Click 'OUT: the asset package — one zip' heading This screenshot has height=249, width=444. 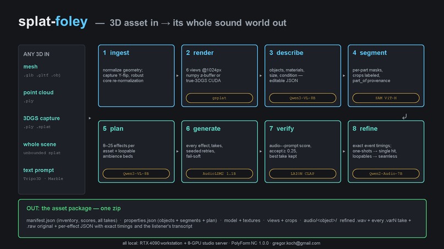click(73, 208)
